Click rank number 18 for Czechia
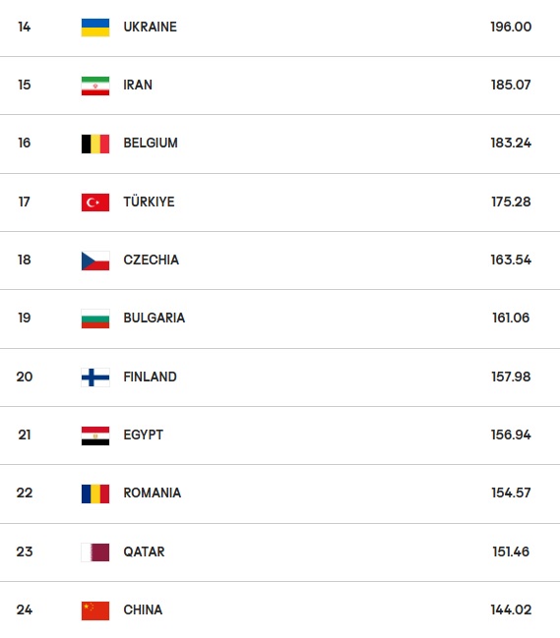 coord(25,260)
